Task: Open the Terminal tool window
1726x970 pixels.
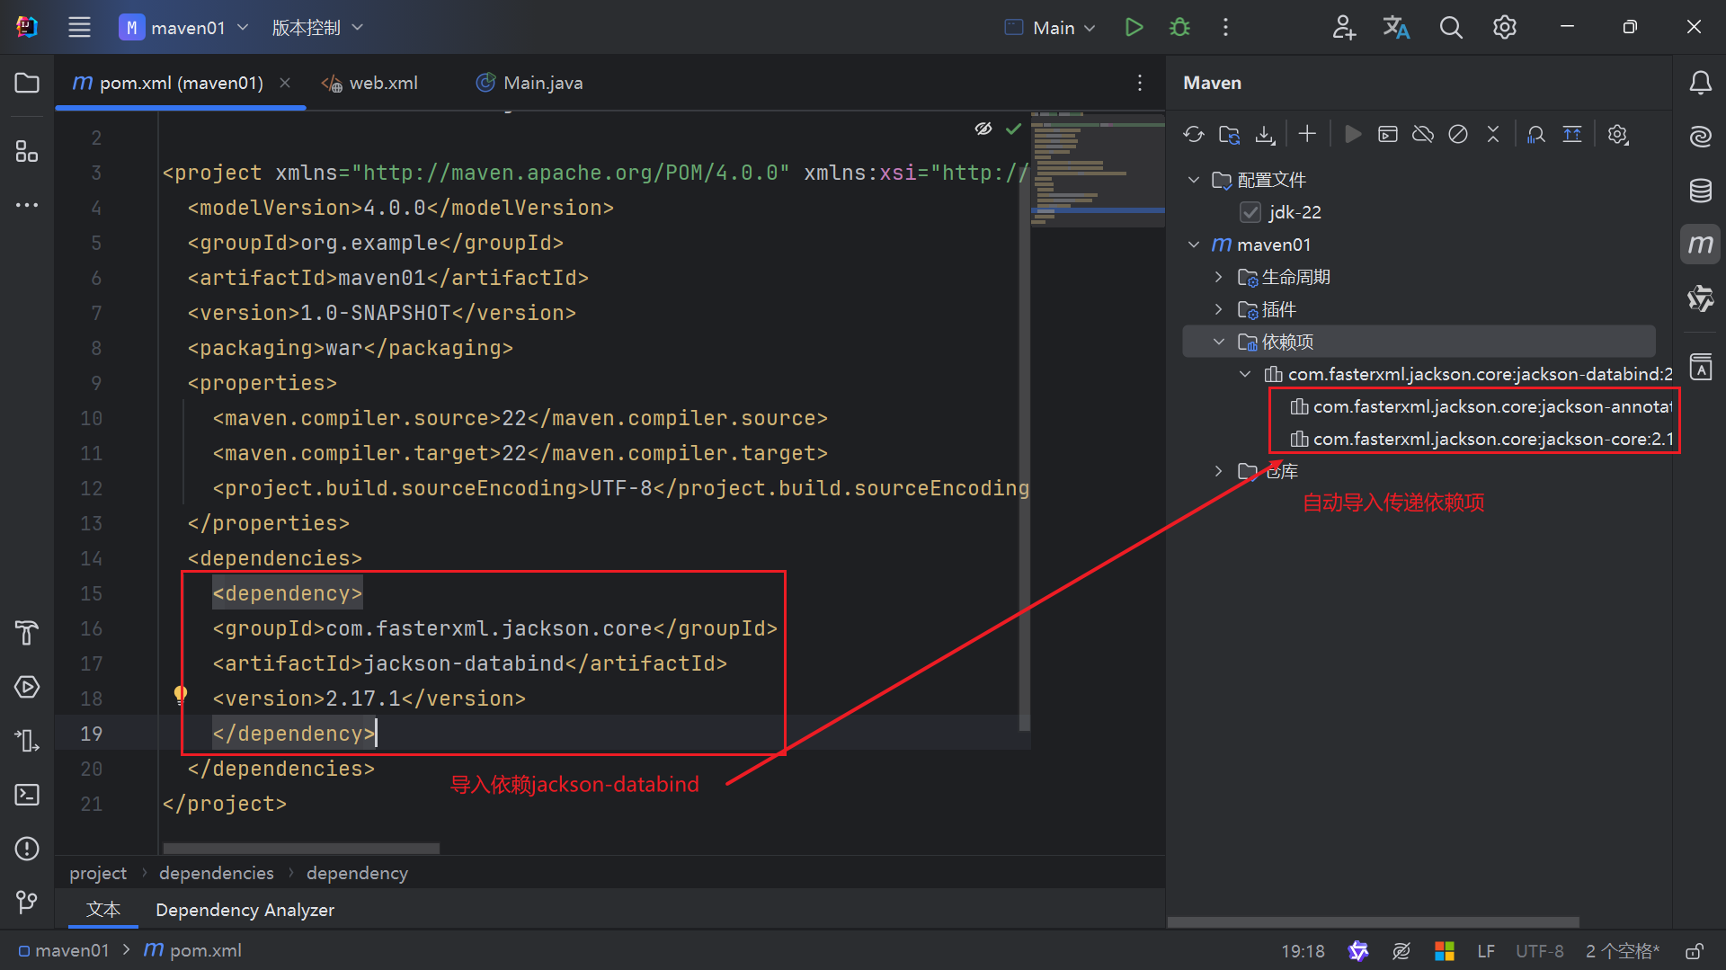Action: point(27,795)
